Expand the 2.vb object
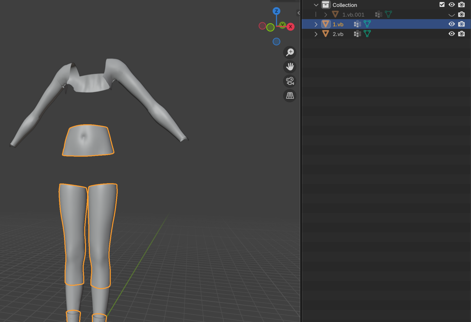Screen dimensions: 471x322 pos(316,34)
